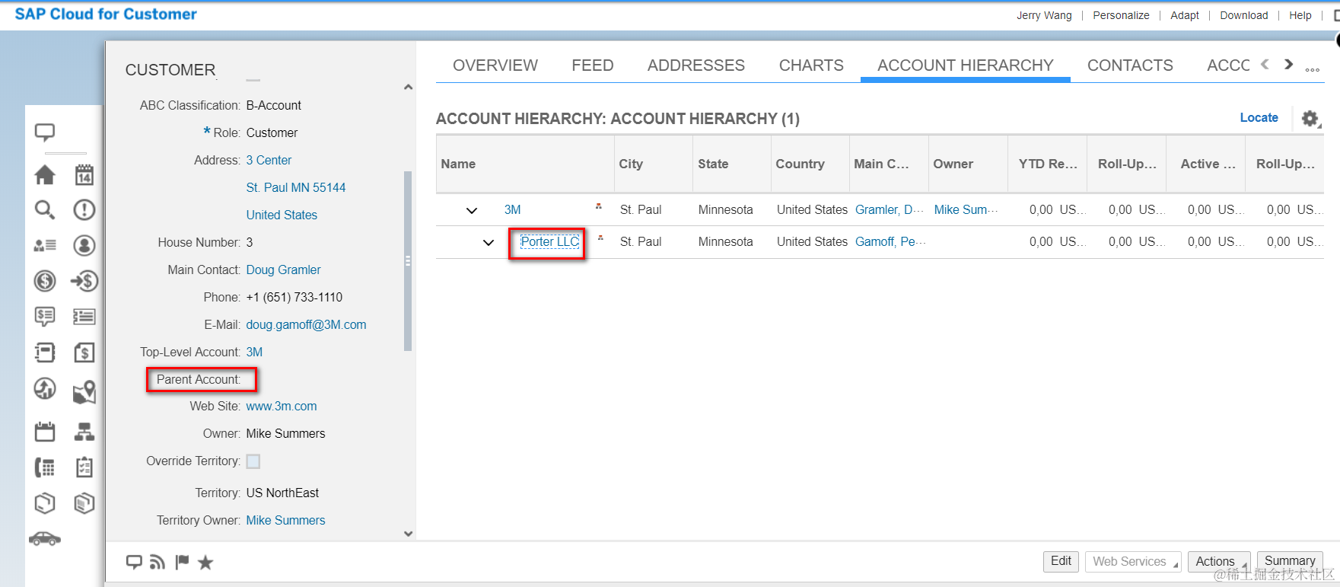Open the Personalize menu item
The height and width of the screenshot is (587, 1340).
(1121, 15)
